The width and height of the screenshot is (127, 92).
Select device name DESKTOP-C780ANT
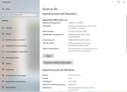click(76, 23)
